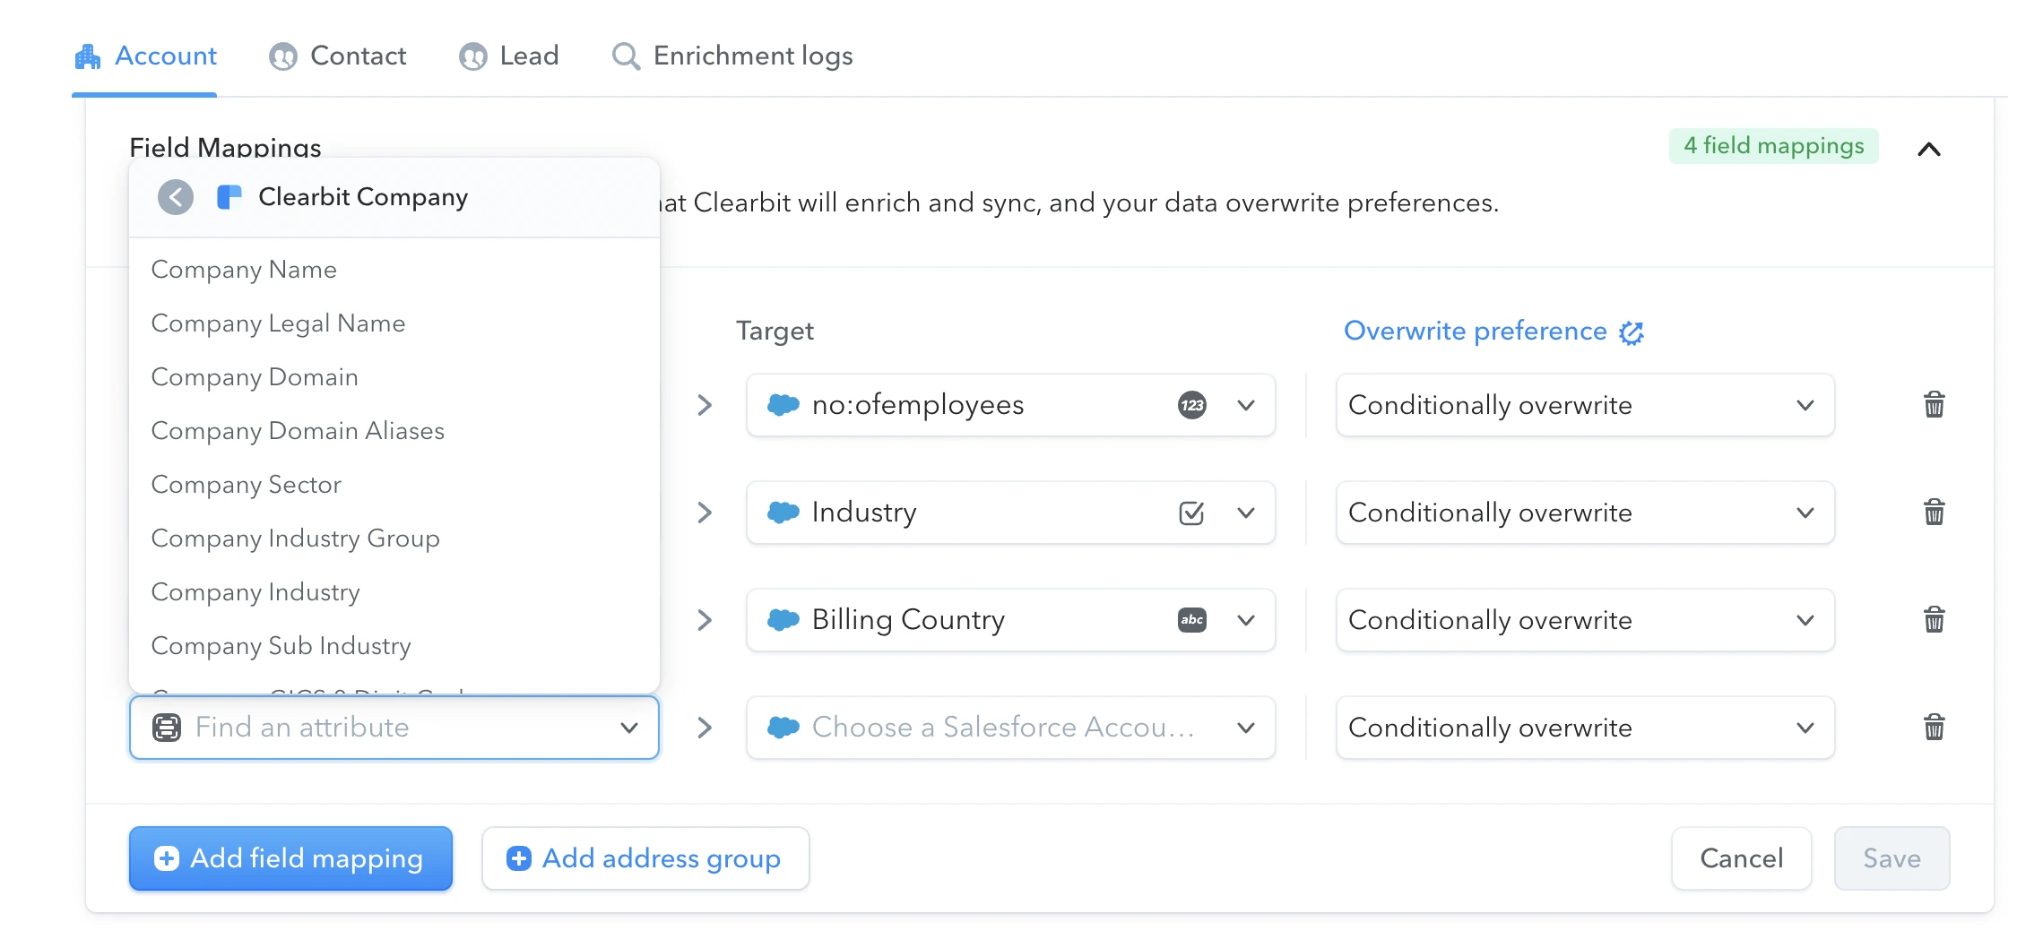2017x948 pixels.
Task: Delete the Industry mapping with trash icon
Action: click(1935, 513)
